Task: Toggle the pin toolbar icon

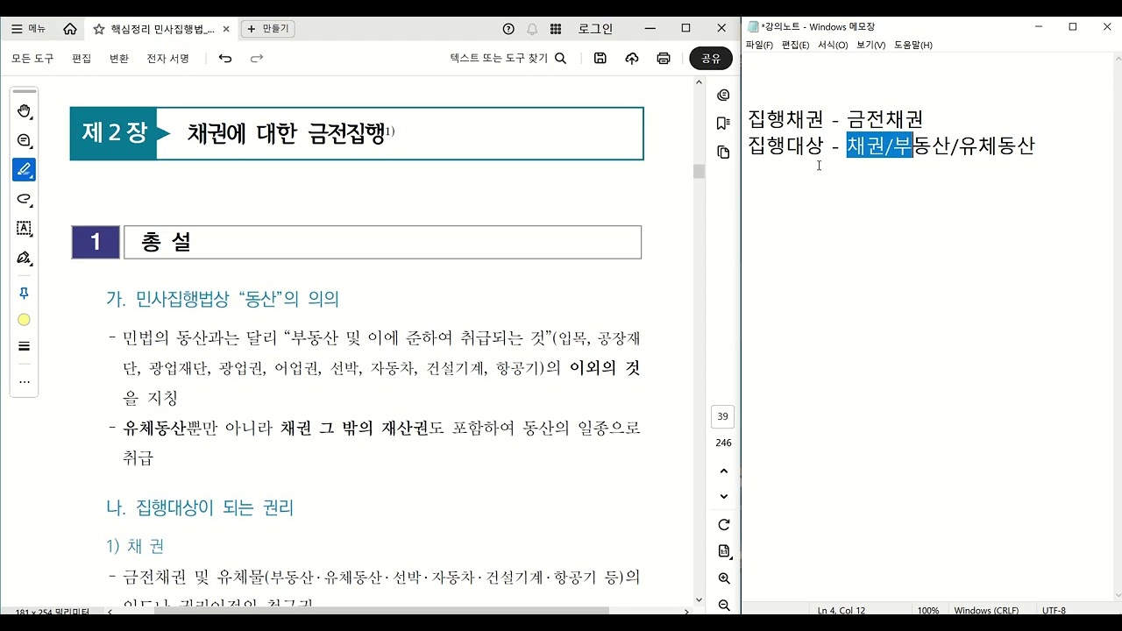Action: (25, 294)
